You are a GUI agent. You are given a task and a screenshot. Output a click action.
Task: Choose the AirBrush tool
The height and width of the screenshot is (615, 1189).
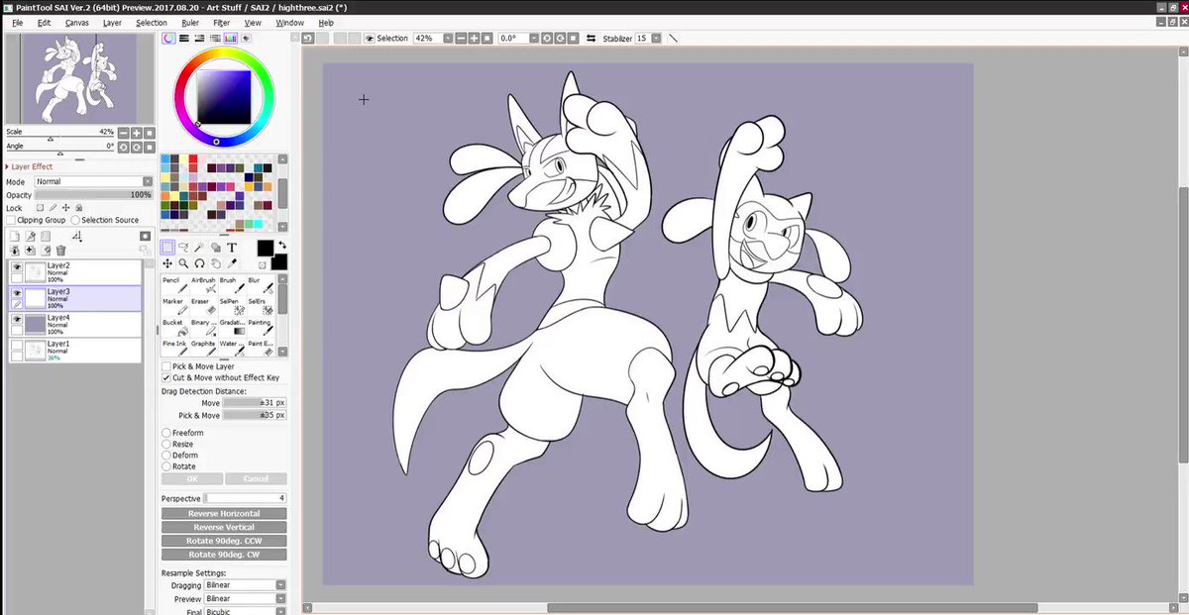pos(202,285)
